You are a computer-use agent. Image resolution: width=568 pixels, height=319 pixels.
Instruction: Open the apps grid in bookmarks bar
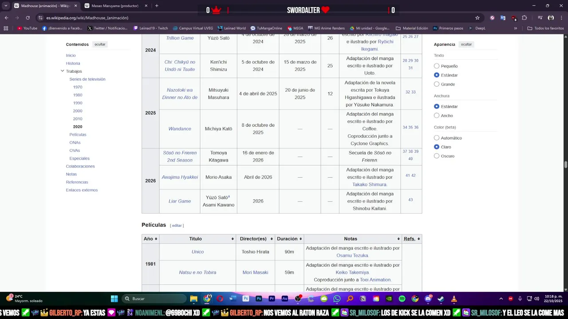pyautogui.click(x=6, y=28)
